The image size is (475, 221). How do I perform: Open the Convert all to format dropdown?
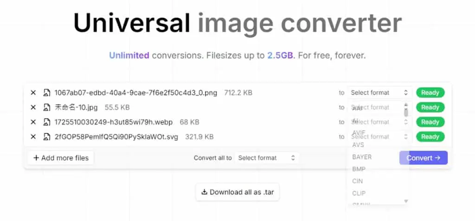click(x=267, y=158)
